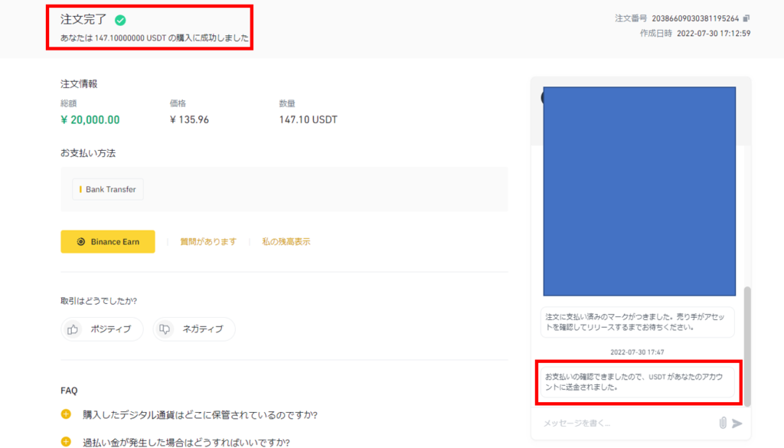
Task: Open the 私の残高表示 balance link
Action: pos(286,242)
